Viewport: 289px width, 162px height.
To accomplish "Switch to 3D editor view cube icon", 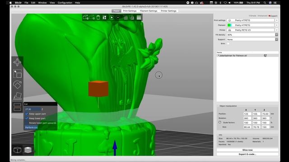I will (17, 150).
